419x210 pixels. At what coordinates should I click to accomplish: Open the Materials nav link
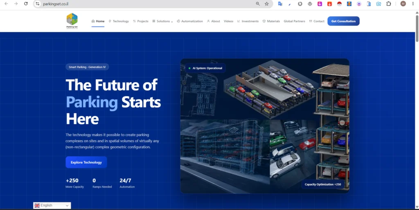(x=271, y=21)
